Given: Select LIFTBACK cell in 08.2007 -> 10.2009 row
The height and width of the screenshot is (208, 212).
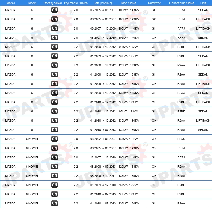Looking at the screenshot, I should (x=203, y=28).
